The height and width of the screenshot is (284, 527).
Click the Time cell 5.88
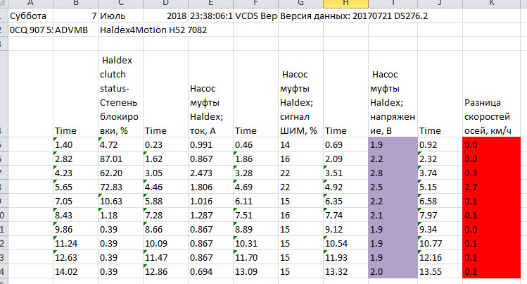tap(165, 201)
